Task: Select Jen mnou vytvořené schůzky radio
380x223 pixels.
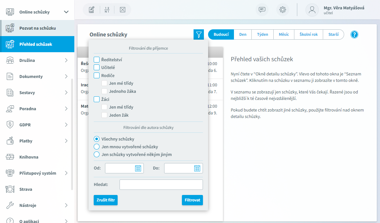Action: coord(96,147)
